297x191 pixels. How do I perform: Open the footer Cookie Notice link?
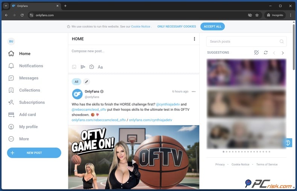[x=240, y=164]
